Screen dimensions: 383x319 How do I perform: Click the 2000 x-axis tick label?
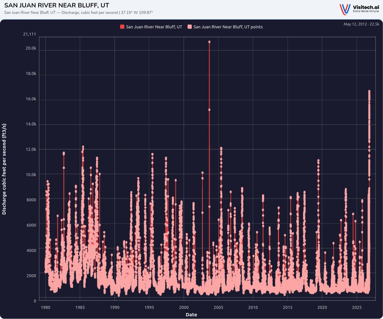click(184, 307)
